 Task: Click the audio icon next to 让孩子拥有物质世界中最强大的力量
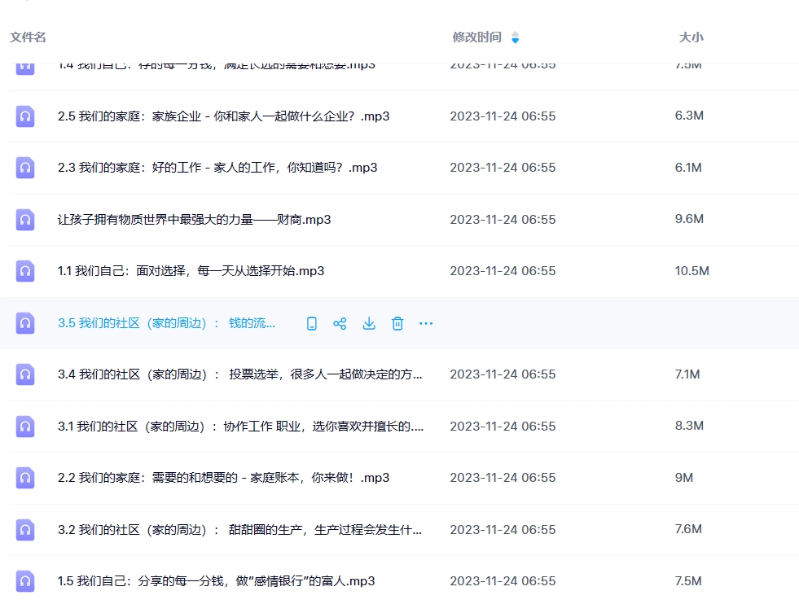[25, 220]
